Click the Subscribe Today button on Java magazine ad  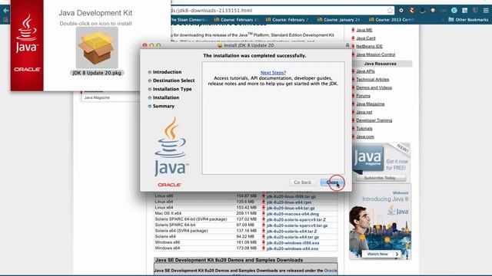point(381,178)
